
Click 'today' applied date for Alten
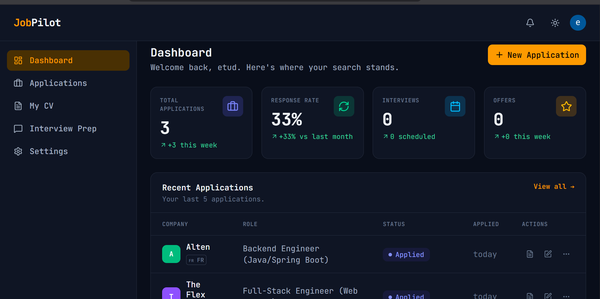(x=485, y=254)
